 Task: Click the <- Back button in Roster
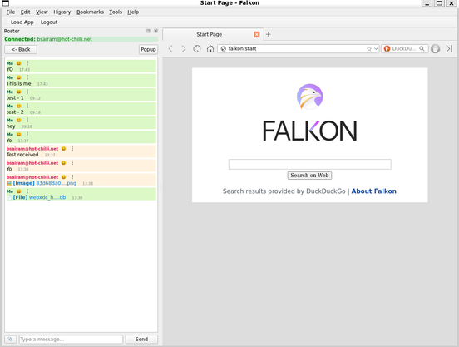[21, 49]
